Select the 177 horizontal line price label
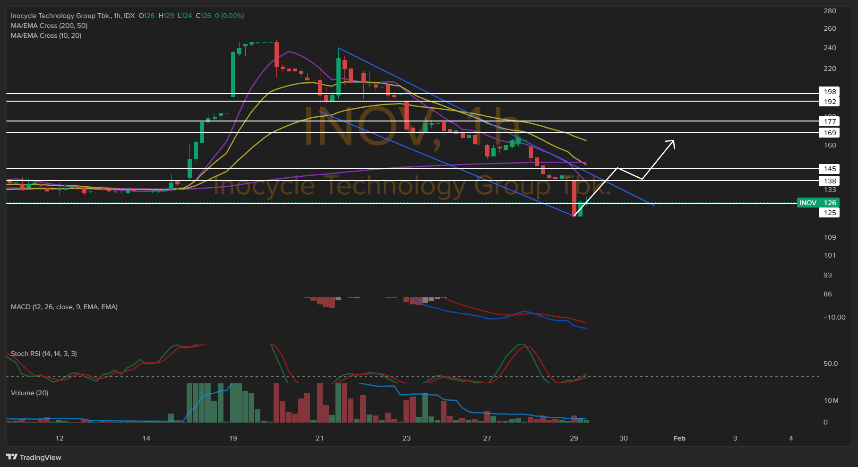Image resolution: width=858 pixels, height=467 pixels. tap(830, 121)
